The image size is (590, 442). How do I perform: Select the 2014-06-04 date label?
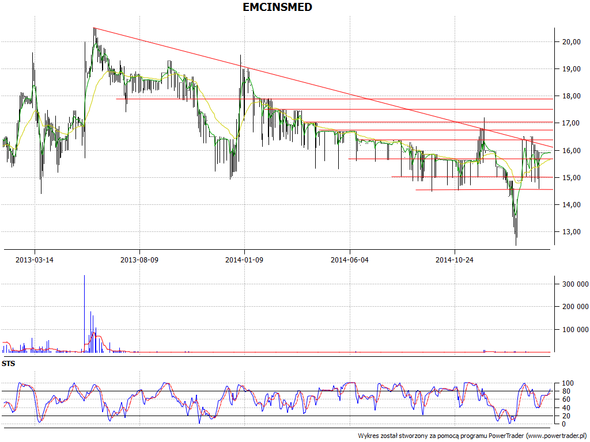(x=350, y=260)
